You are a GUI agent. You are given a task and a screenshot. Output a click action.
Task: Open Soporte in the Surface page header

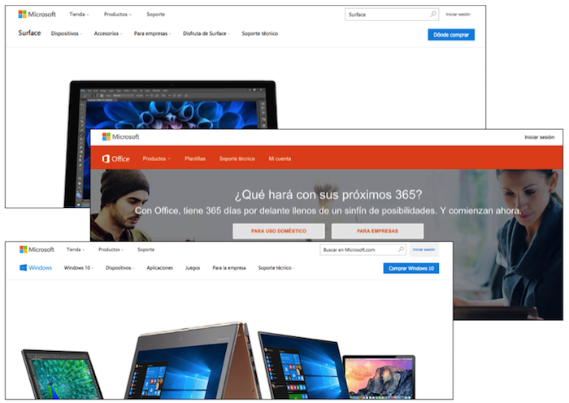tap(156, 14)
